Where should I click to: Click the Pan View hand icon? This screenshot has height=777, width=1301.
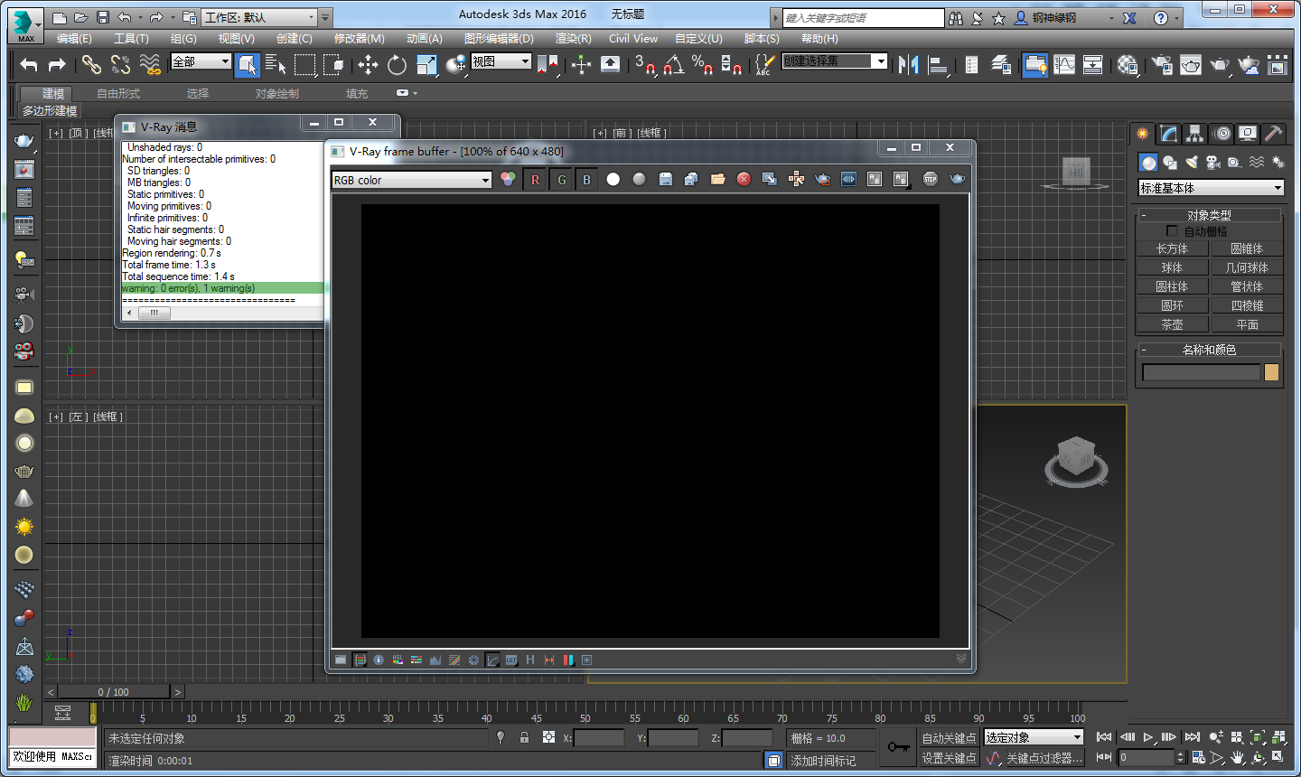(1238, 757)
